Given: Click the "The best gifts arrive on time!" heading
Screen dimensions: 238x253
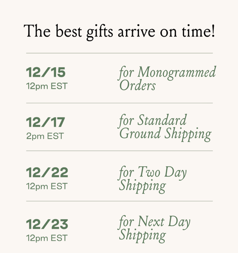Looking at the screenshot, I should pyautogui.click(x=119, y=31).
